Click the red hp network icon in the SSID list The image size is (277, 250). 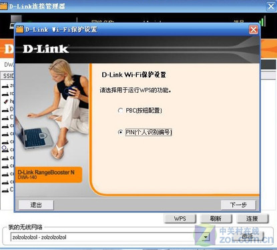[6, 101]
